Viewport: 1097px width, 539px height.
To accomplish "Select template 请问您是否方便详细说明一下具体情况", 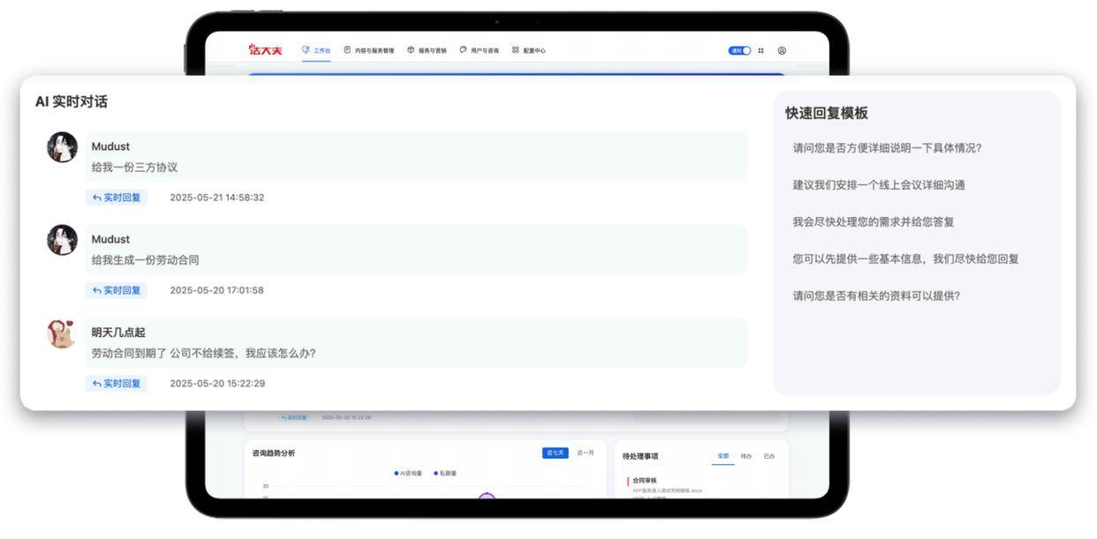I will pos(887,148).
